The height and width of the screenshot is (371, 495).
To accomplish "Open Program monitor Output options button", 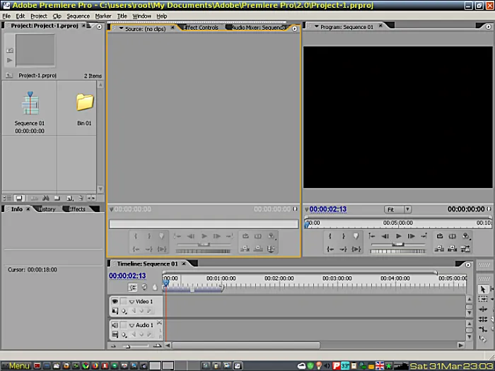I will (x=465, y=236).
